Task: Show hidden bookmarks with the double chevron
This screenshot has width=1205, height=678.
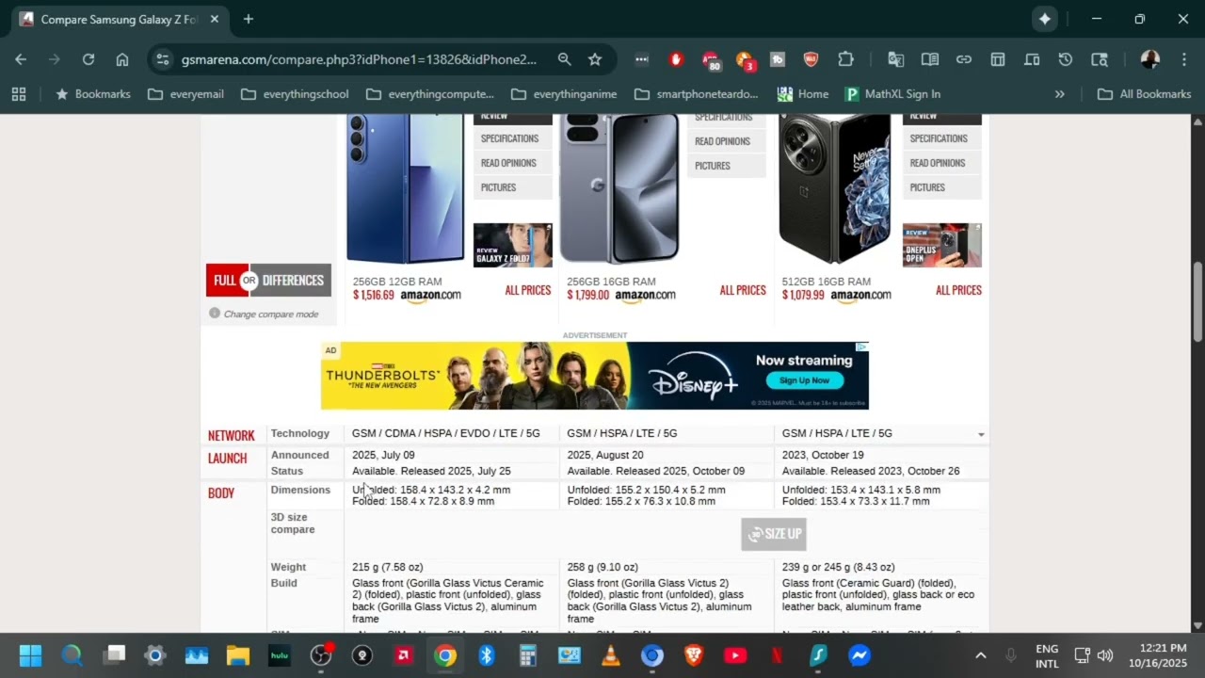Action: coord(1060,94)
